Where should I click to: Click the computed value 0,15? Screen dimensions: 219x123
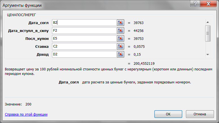[137, 55]
